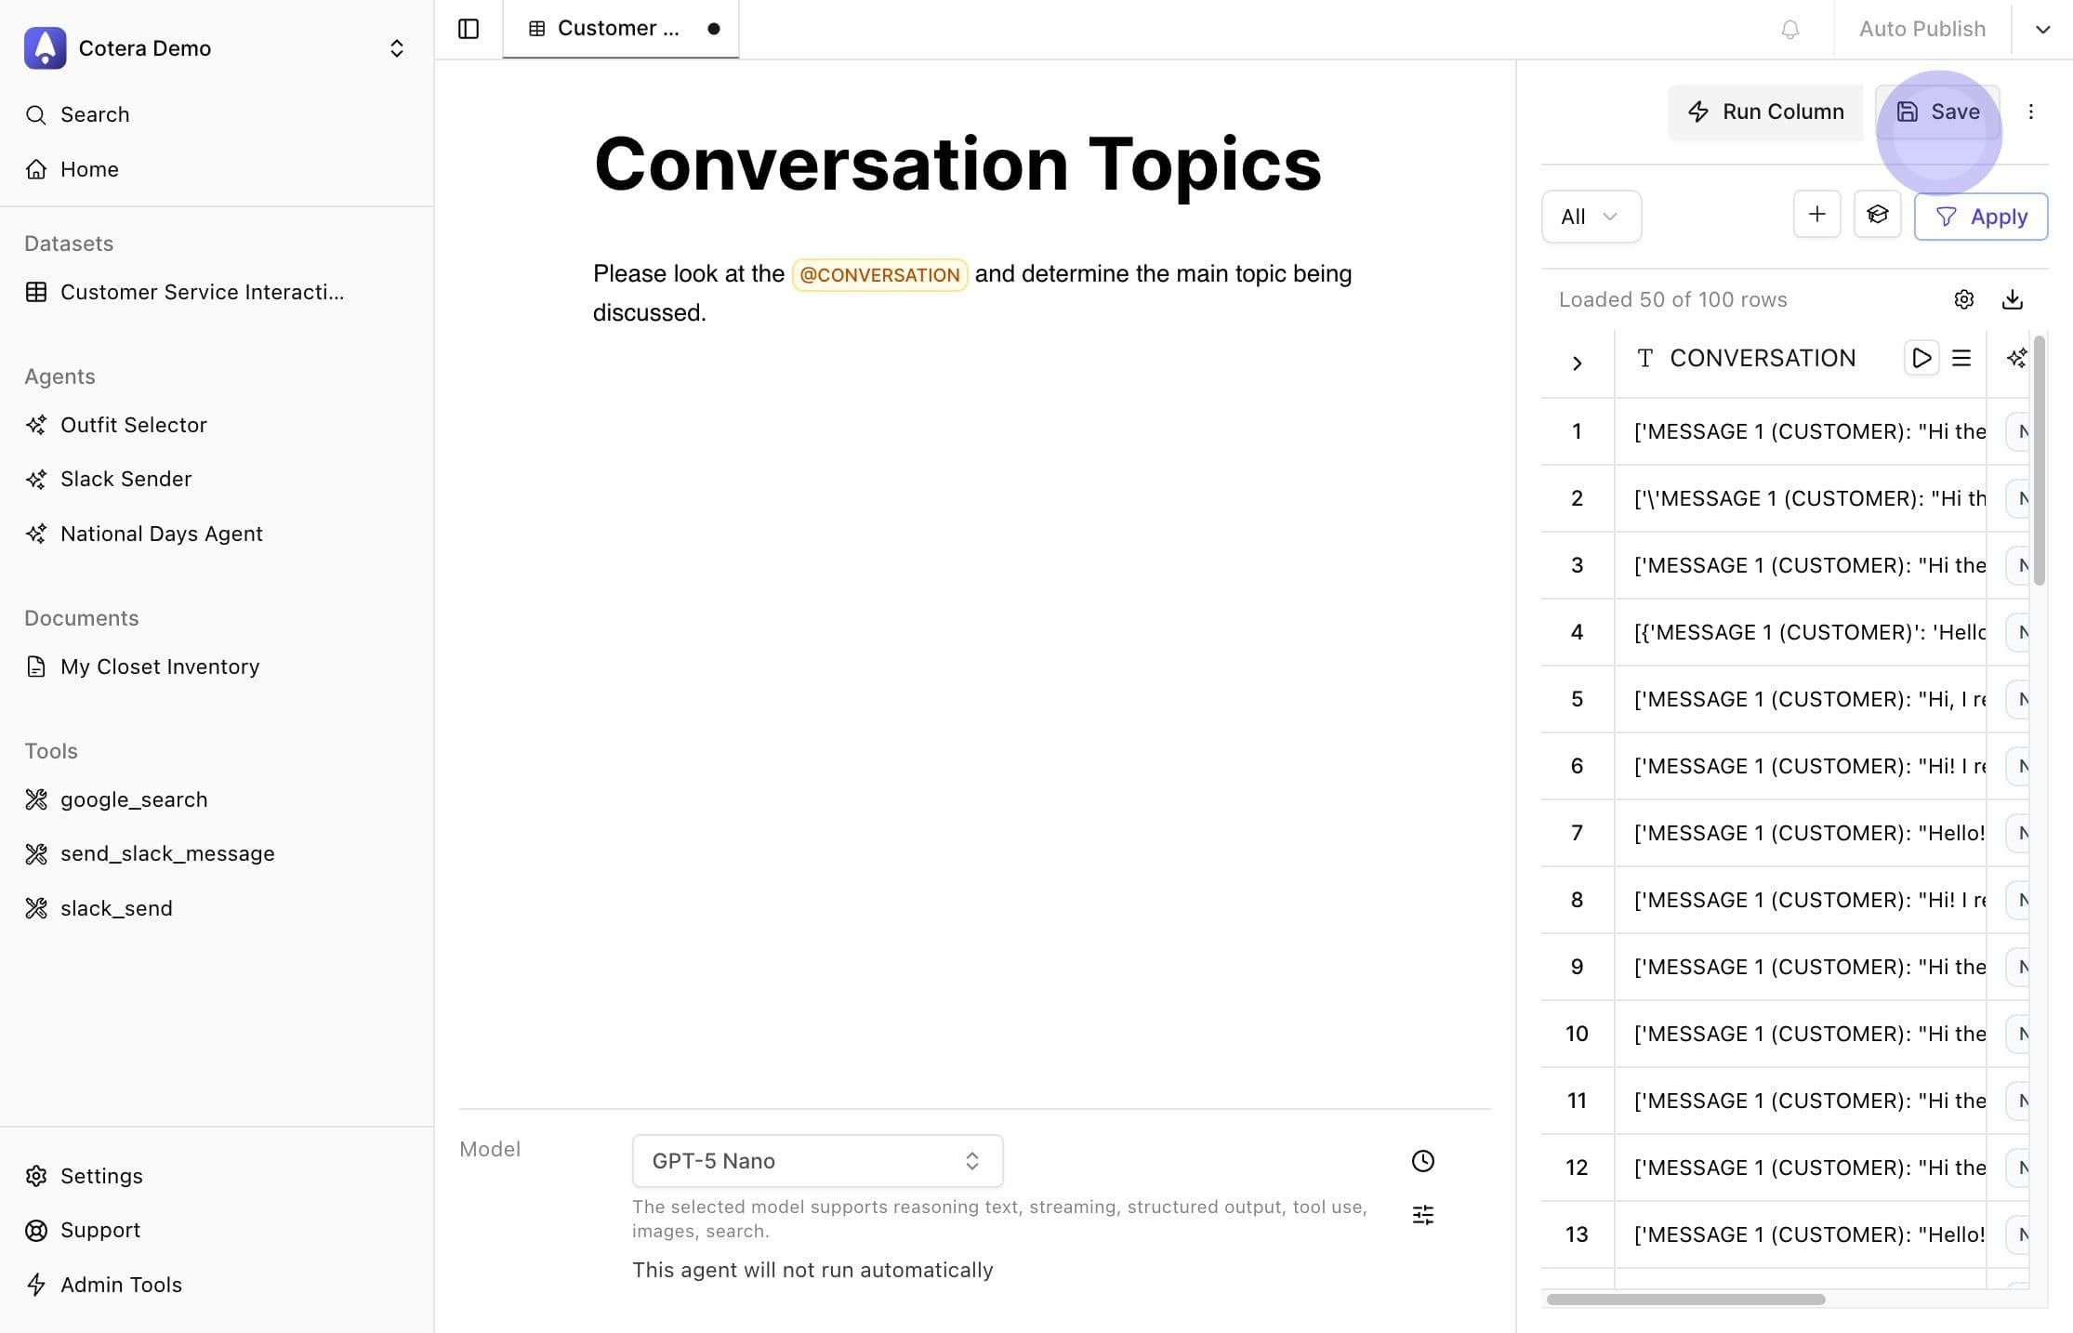Image resolution: width=2073 pixels, height=1333 pixels.
Task: Open the GPT-5 Nano model dropdown
Action: point(816,1161)
